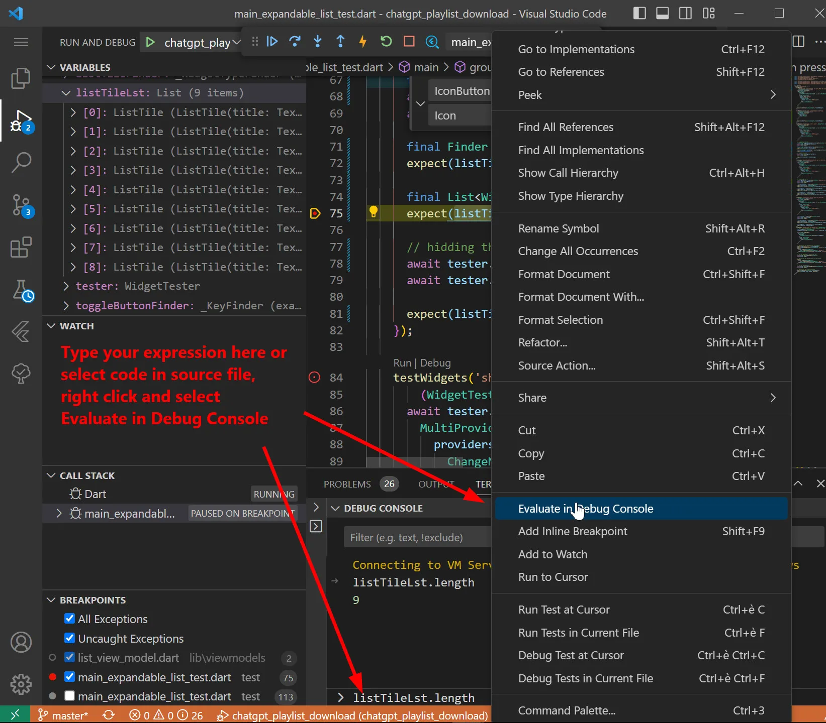
Task: Toggle the Uncaught Exceptions checkbox
Action: pos(70,638)
